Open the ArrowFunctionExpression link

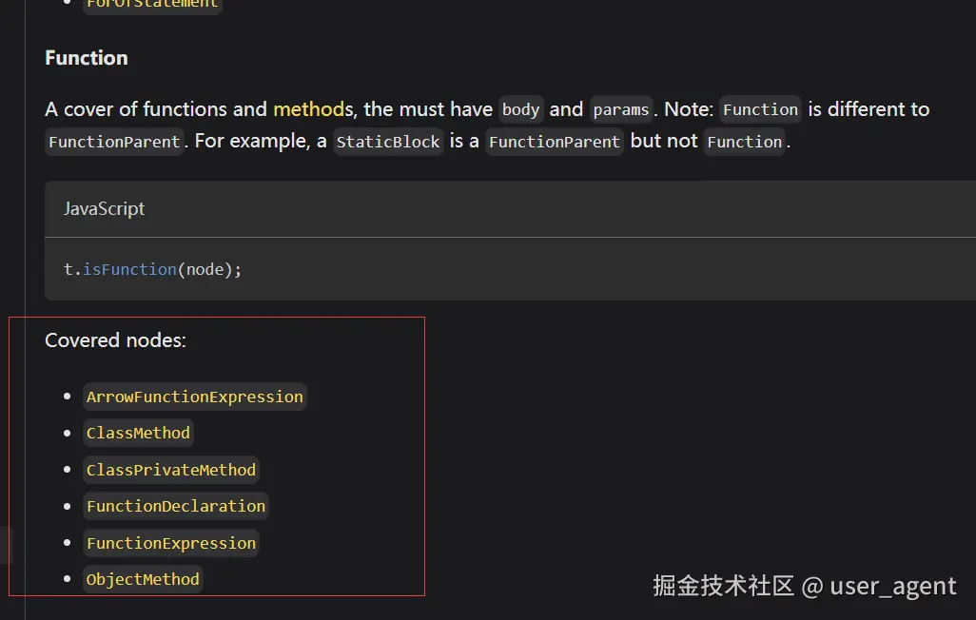[194, 397]
